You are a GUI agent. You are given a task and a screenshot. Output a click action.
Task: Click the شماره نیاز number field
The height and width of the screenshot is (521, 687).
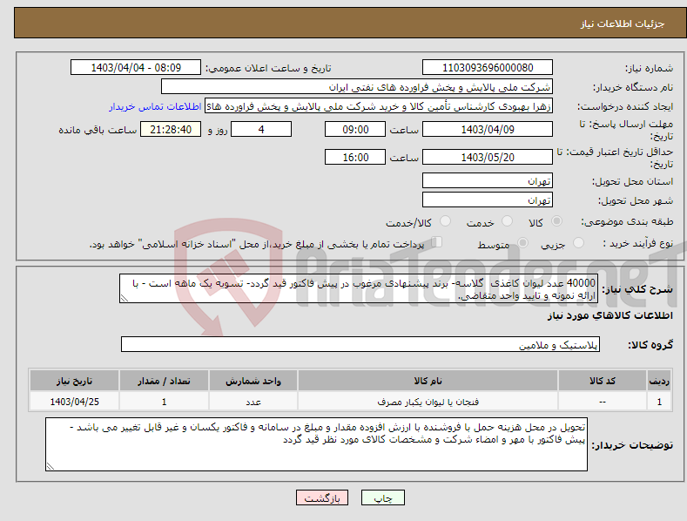pyautogui.click(x=488, y=68)
